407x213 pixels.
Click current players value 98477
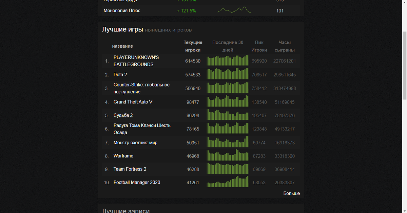pyautogui.click(x=193, y=102)
